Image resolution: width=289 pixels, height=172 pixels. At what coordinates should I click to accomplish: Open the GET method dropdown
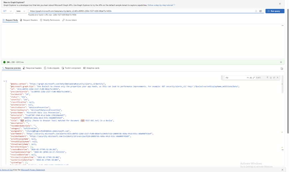7,11
